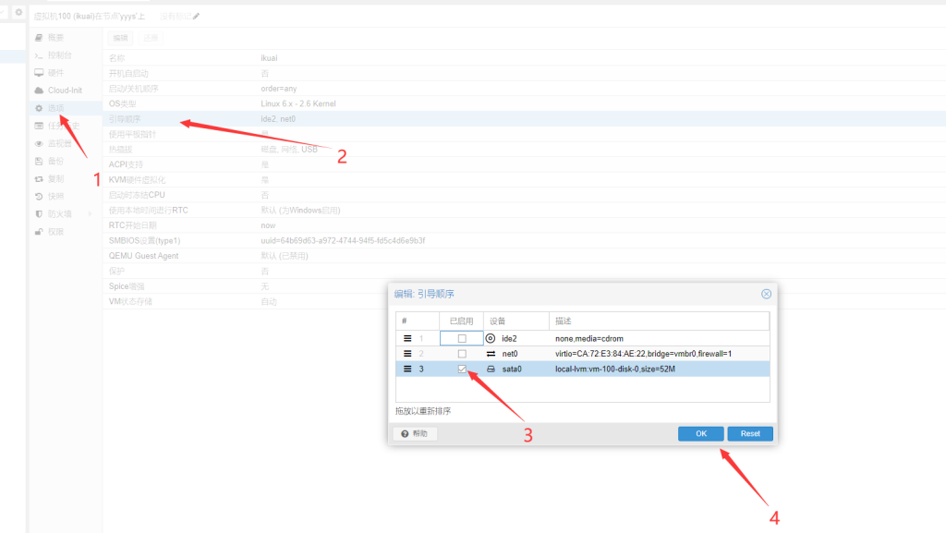
Task: Click the Reset button in dialog
Action: click(x=749, y=433)
